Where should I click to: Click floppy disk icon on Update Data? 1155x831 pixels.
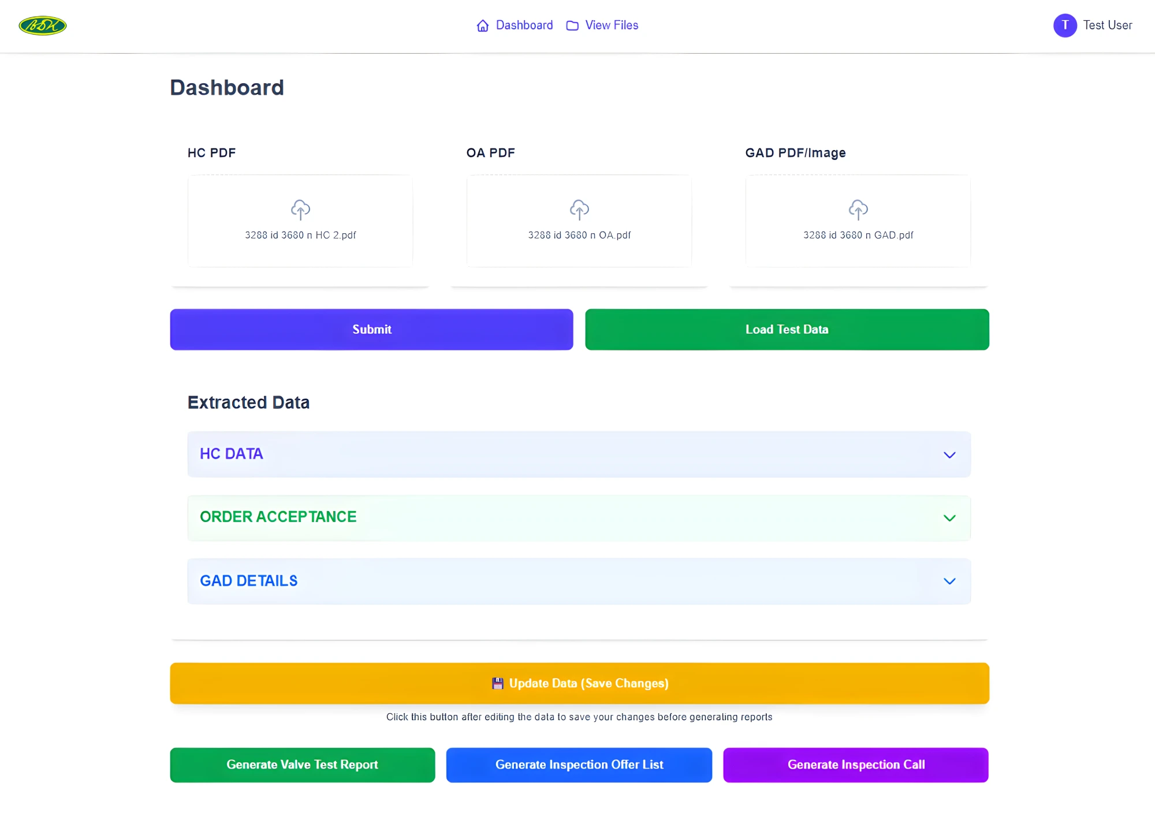click(497, 683)
